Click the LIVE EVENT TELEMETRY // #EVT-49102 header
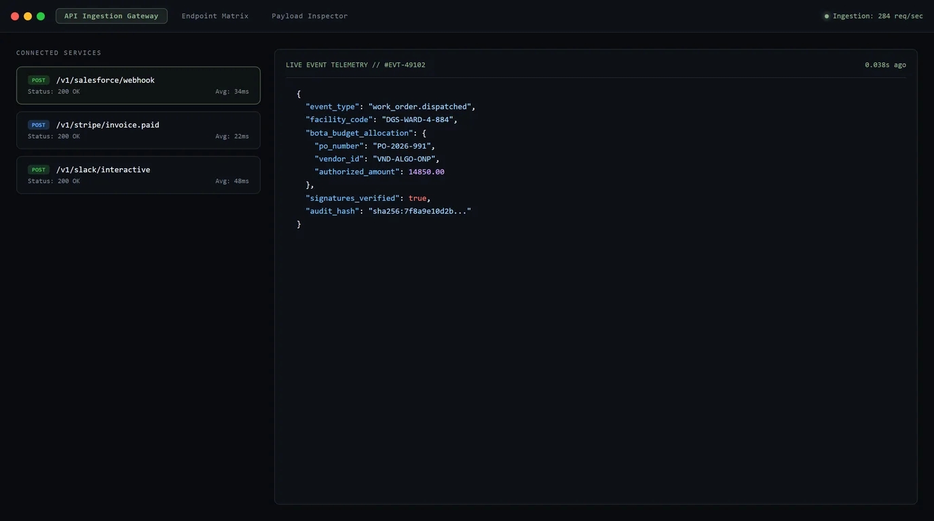The height and width of the screenshot is (521, 934). click(356, 65)
